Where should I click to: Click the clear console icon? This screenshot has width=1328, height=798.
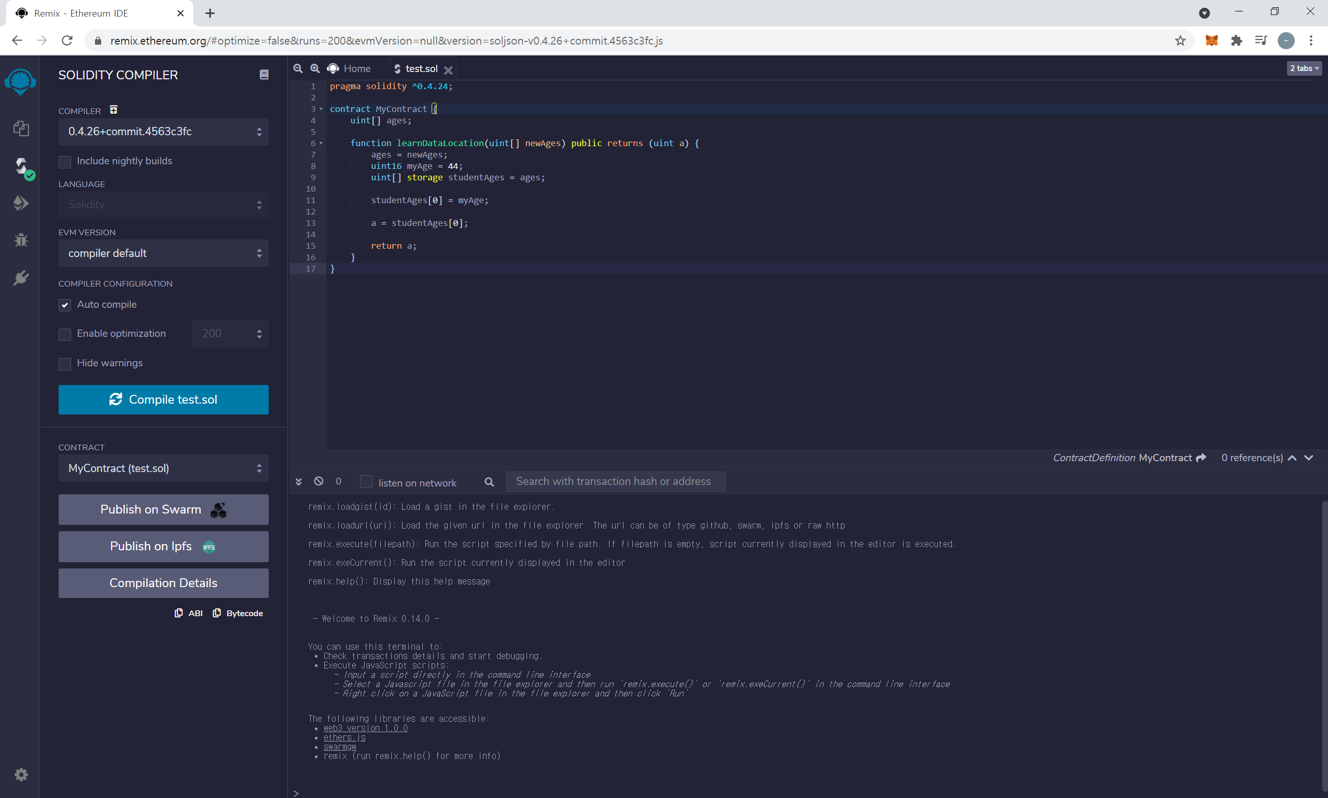(319, 481)
